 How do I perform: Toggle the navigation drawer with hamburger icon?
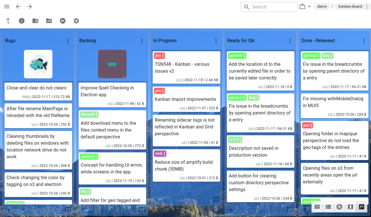click(7, 7)
